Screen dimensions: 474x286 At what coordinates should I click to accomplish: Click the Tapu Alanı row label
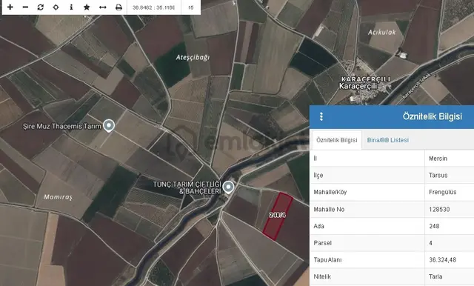click(327, 260)
